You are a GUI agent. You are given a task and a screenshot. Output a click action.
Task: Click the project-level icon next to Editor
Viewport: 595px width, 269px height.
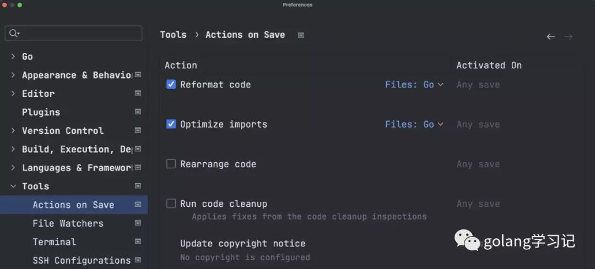[138, 93]
